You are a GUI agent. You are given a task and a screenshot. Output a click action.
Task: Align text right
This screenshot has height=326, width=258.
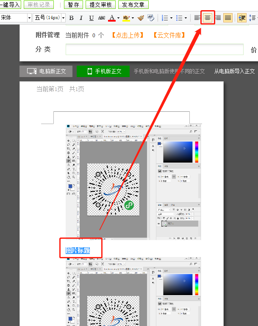[218, 18]
